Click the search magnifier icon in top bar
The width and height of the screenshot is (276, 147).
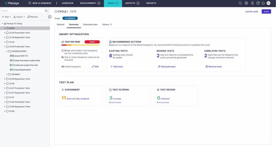240,3
